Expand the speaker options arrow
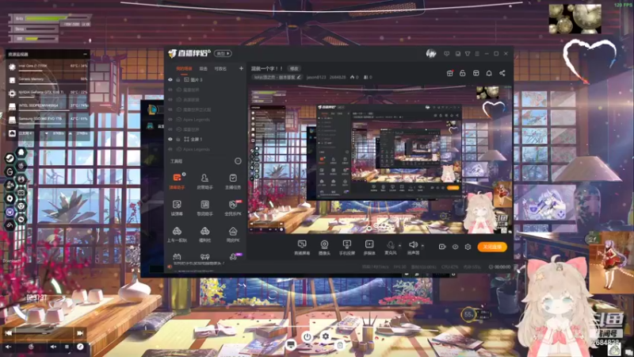Image resolution: width=634 pixels, height=357 pixels. point(422,245)
